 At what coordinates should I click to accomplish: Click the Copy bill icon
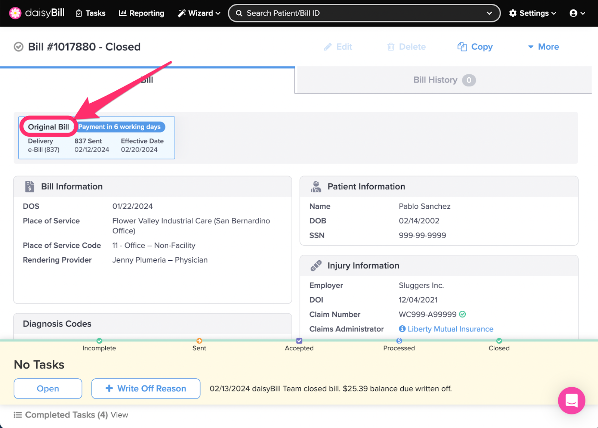click(462, 47)
